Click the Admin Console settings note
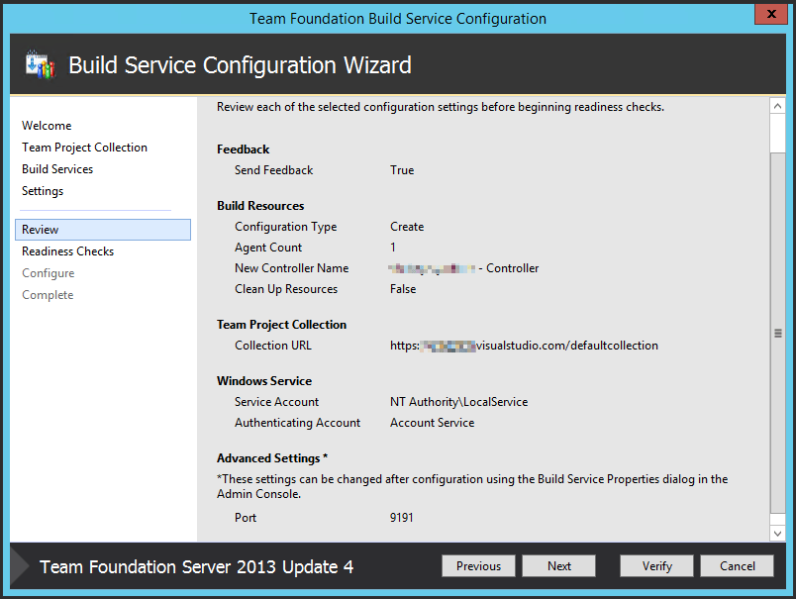 tap(472, 486)
